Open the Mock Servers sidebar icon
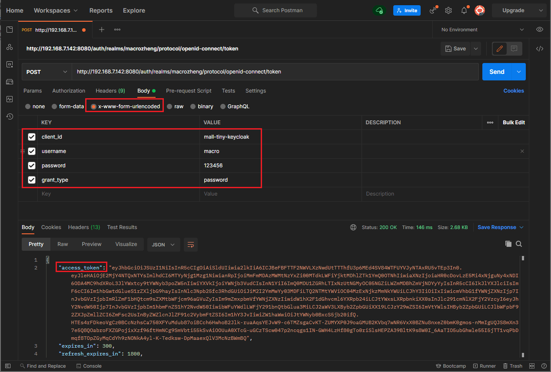 coord(10,82)
